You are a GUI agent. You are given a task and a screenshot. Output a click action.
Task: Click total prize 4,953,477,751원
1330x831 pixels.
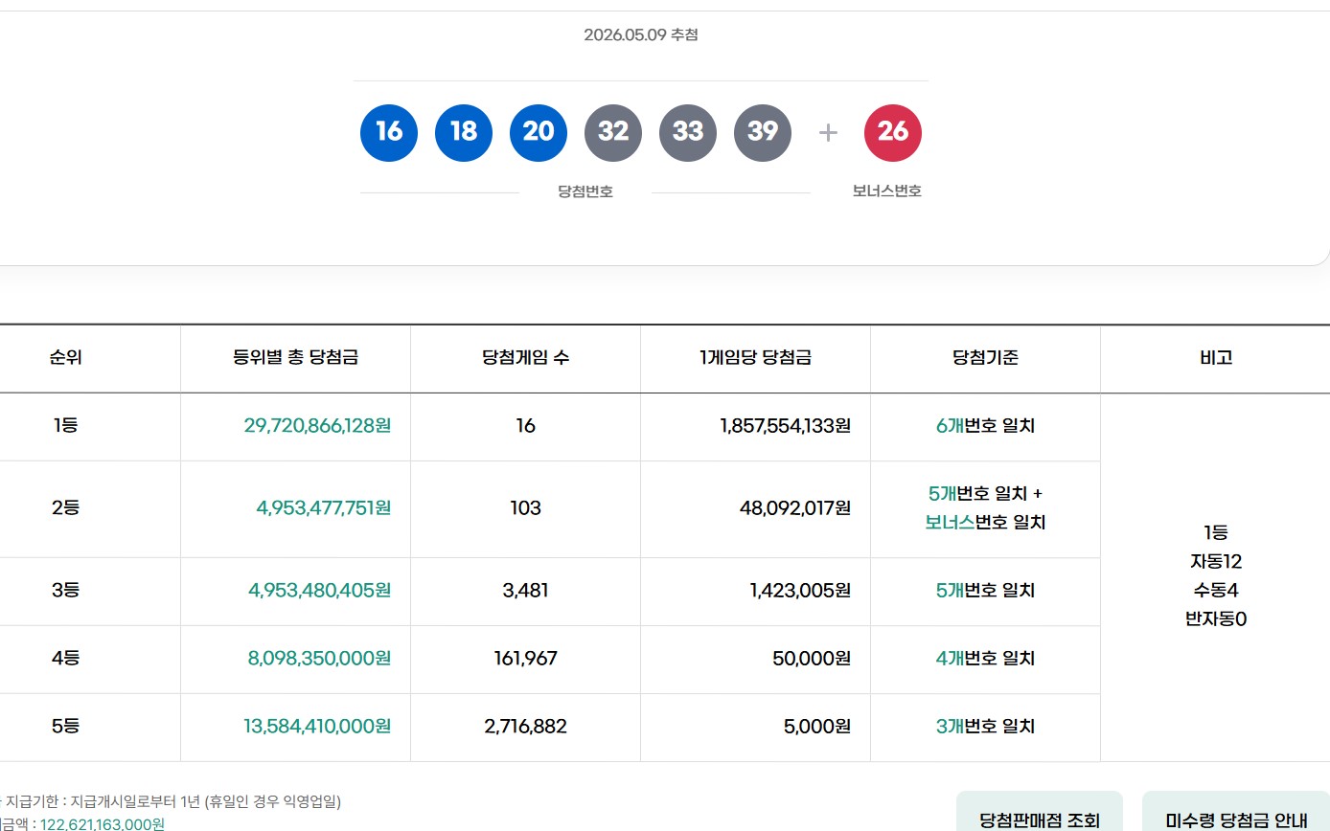click(324, 508)
